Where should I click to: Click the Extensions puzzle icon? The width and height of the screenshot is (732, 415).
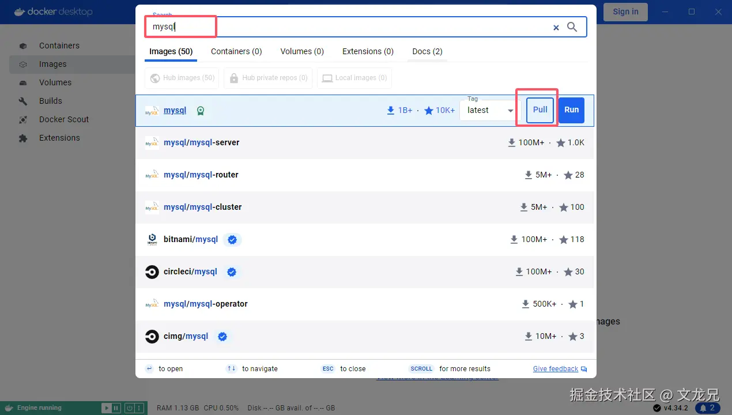click(x=23, y=138)
